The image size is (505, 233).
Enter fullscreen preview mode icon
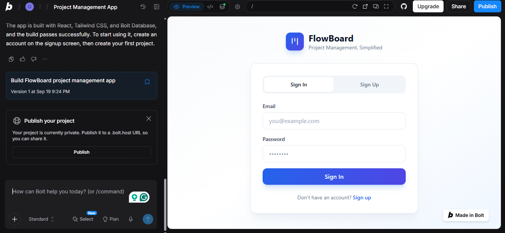386,6
